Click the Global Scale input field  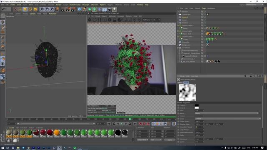[199, 121]
